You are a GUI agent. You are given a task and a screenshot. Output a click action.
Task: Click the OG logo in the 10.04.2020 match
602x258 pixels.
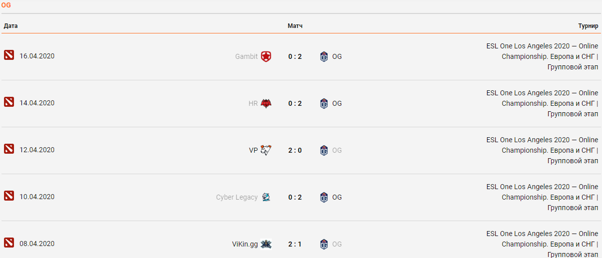(324, 197)
